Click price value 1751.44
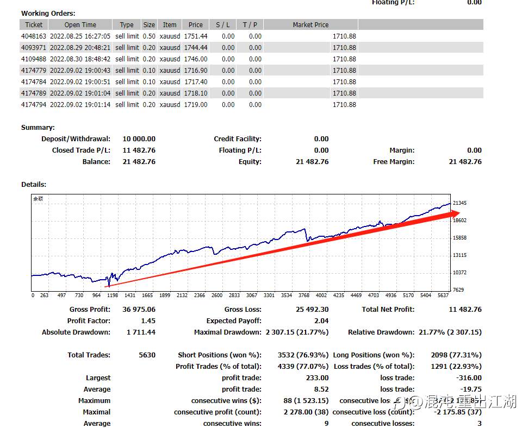Viewport: 522px width, 428px height. tap(196, 36)
